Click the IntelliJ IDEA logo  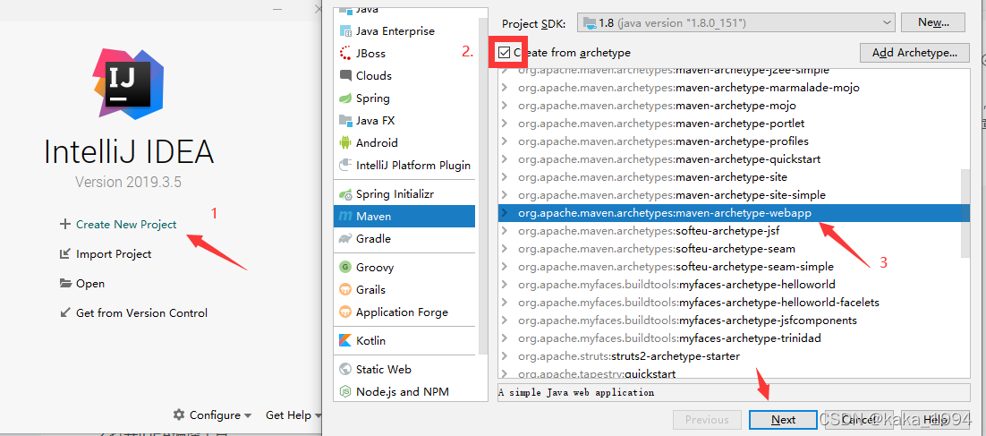coord(128,82)
